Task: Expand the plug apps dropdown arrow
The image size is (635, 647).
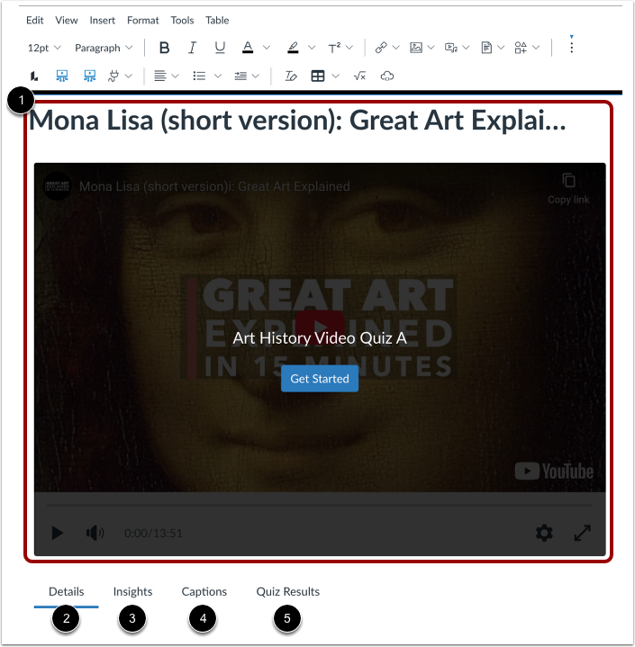Action: click(129, 76)
